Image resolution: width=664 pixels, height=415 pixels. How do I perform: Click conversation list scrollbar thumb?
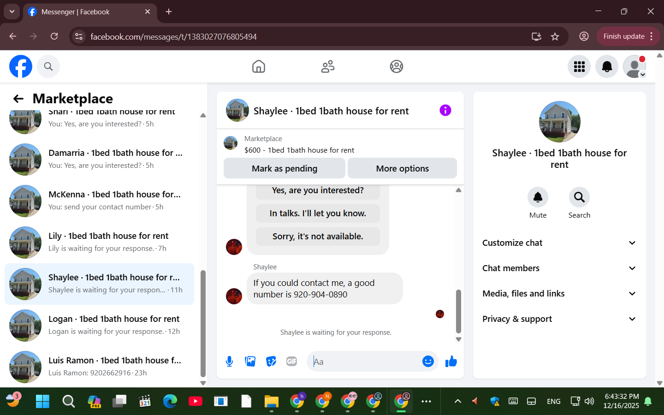pos(203,324)
